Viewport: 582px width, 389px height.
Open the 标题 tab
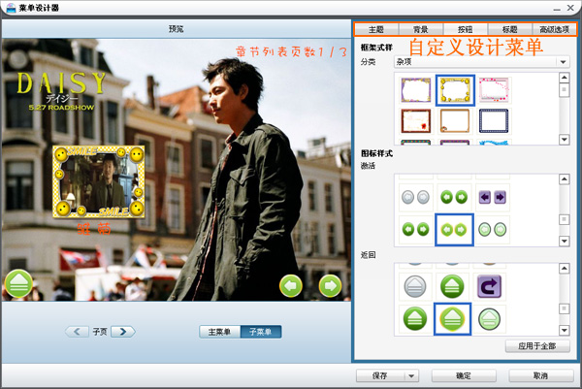(510, 29)
